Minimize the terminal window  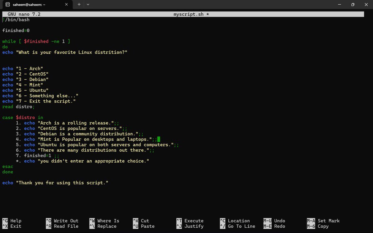click(339, 4)
